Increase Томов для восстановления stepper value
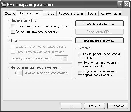The width and height of the screenshot is (131, 112). click(65, 57)
